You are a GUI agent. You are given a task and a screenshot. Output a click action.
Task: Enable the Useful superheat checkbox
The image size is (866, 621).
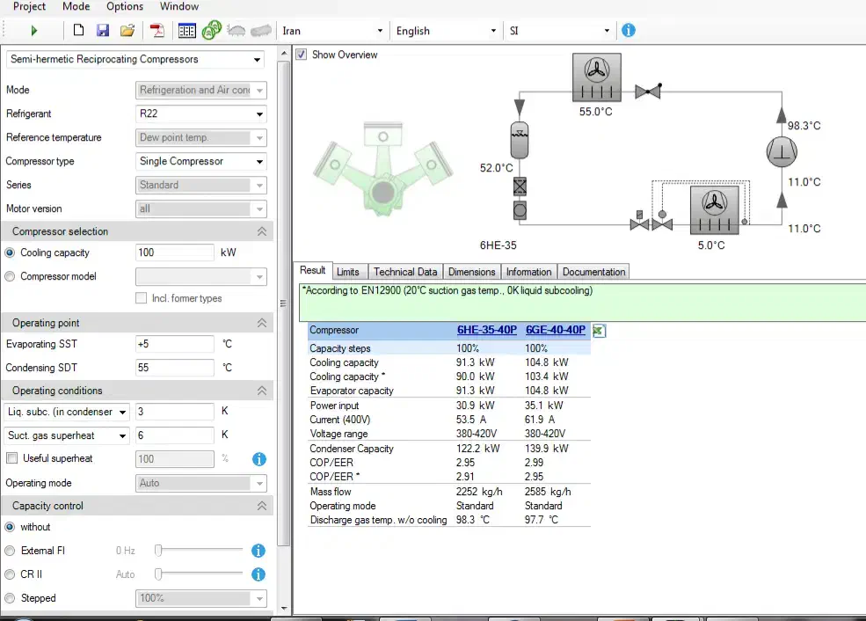coord(11,458)
